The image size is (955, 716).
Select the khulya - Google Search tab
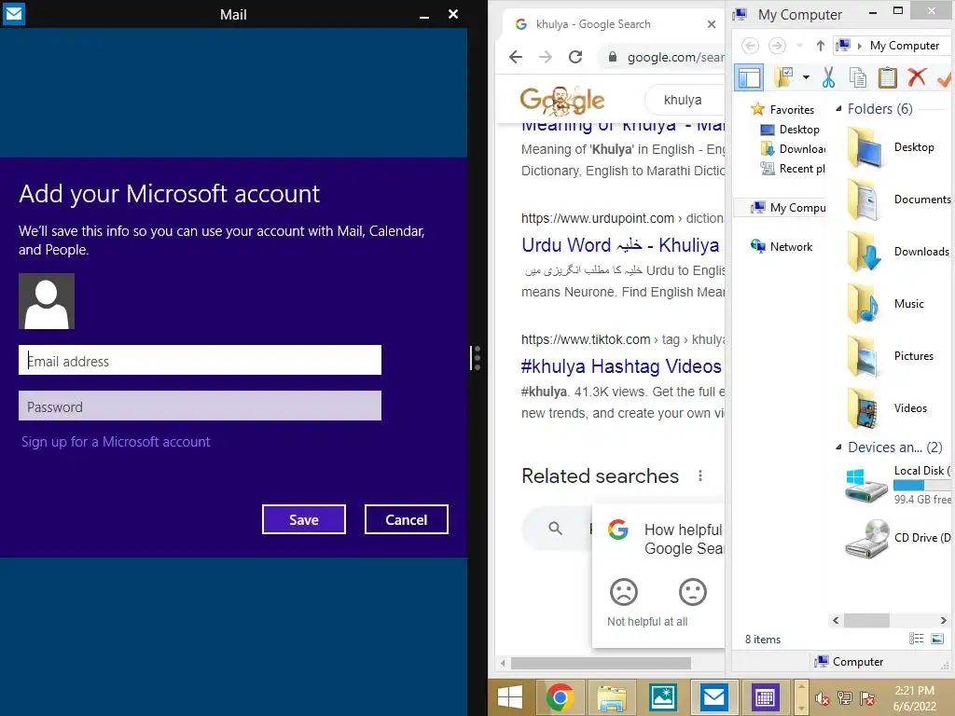pos(611,24)
